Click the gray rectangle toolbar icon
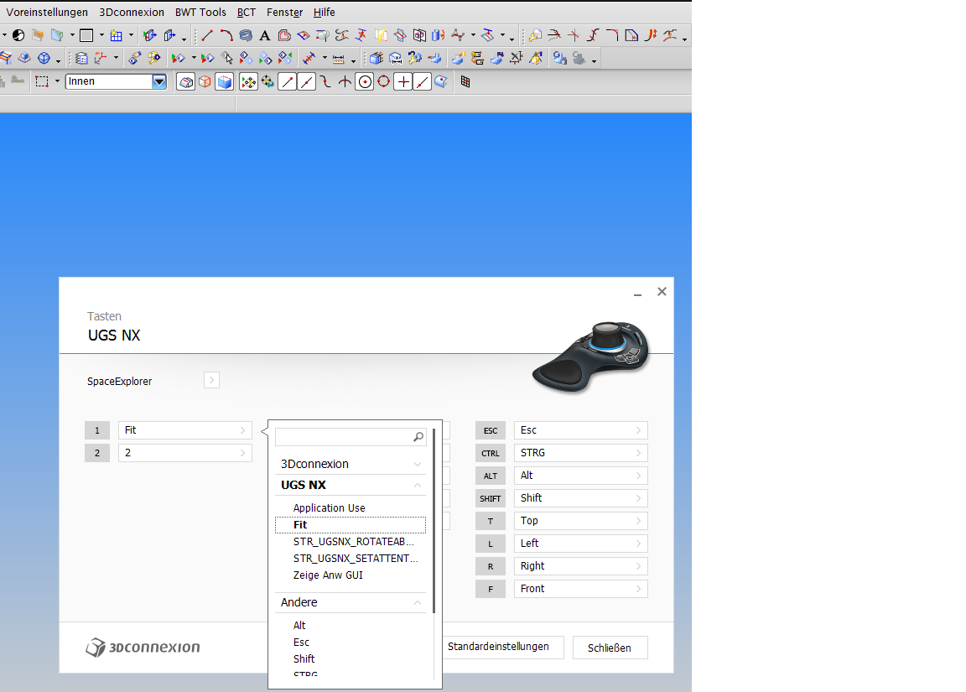The width and height of the screenshot is (966, 692). [86, 36]
